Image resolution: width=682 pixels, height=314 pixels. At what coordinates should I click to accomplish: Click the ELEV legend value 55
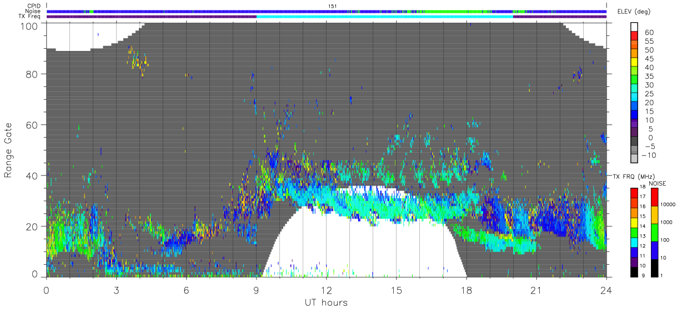[650, 42]
